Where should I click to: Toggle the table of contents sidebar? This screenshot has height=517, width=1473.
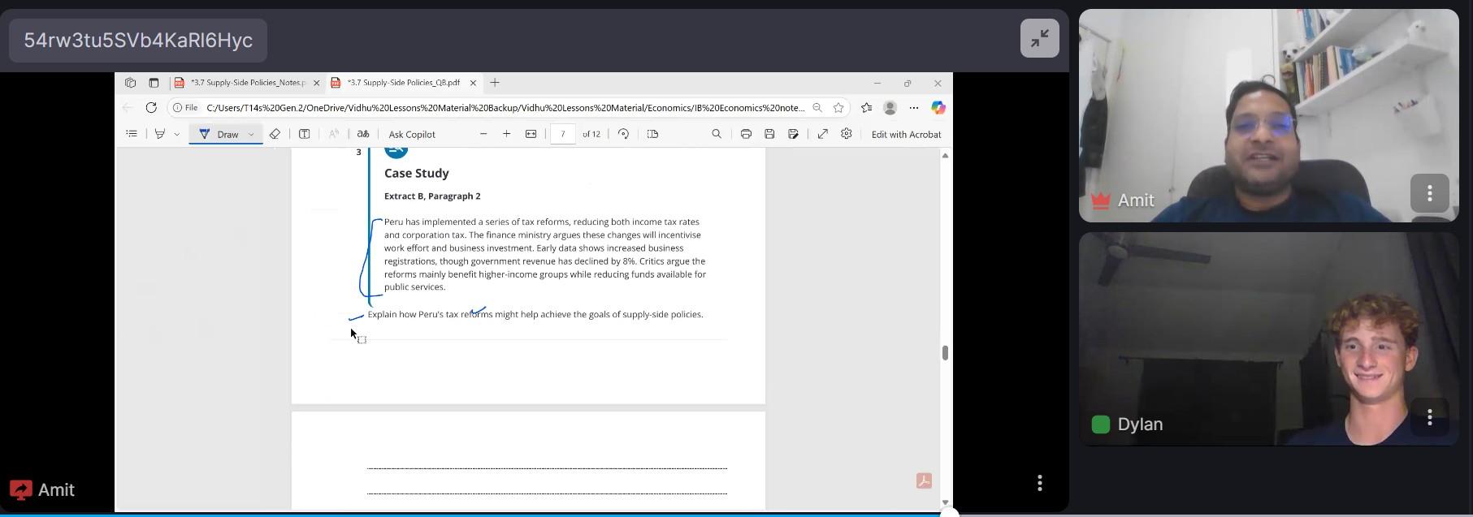[x=132, y=134]
